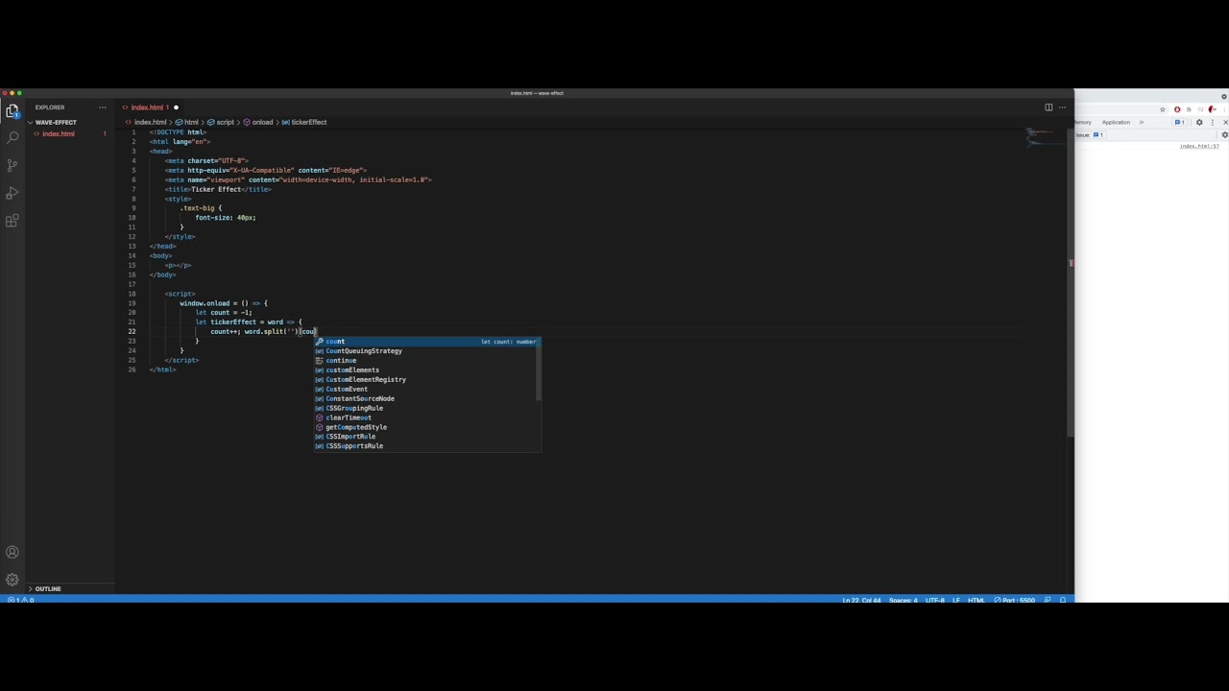Open the Application tab in DevTools

pos(1116,123)
